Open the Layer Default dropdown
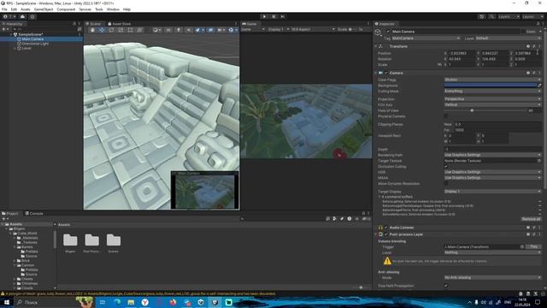The image size is (547, 308). pyautogui.click(x=508, y=38)
